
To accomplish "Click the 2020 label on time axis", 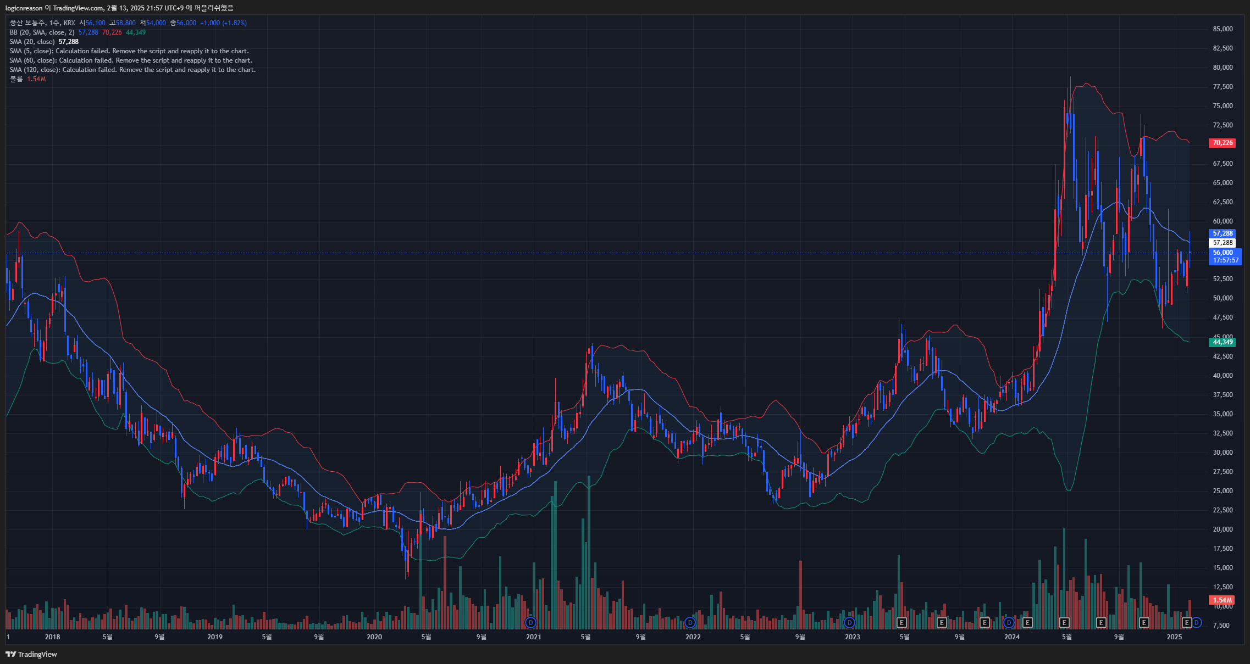I will (374, 637).
